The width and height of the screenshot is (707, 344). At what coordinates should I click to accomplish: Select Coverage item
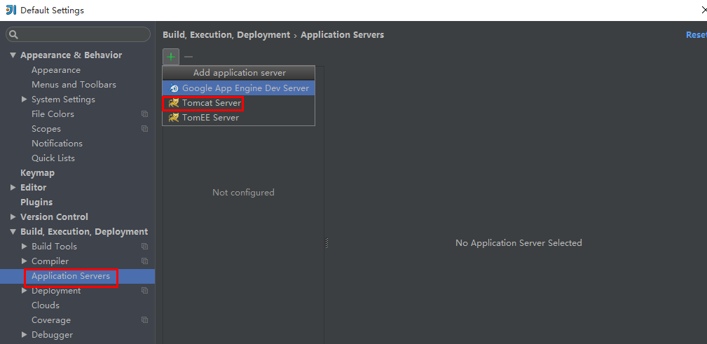tap(51, 320)
